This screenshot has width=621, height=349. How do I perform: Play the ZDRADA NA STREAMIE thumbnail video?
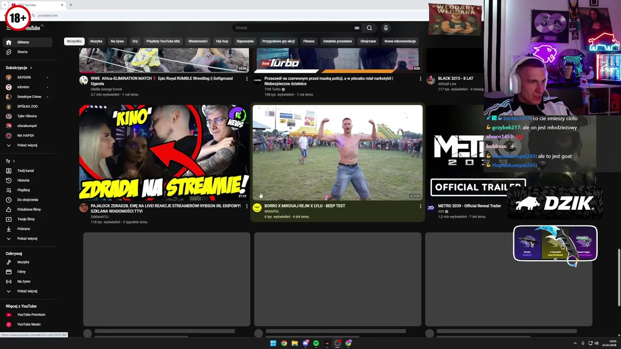(x=164, y=152)
